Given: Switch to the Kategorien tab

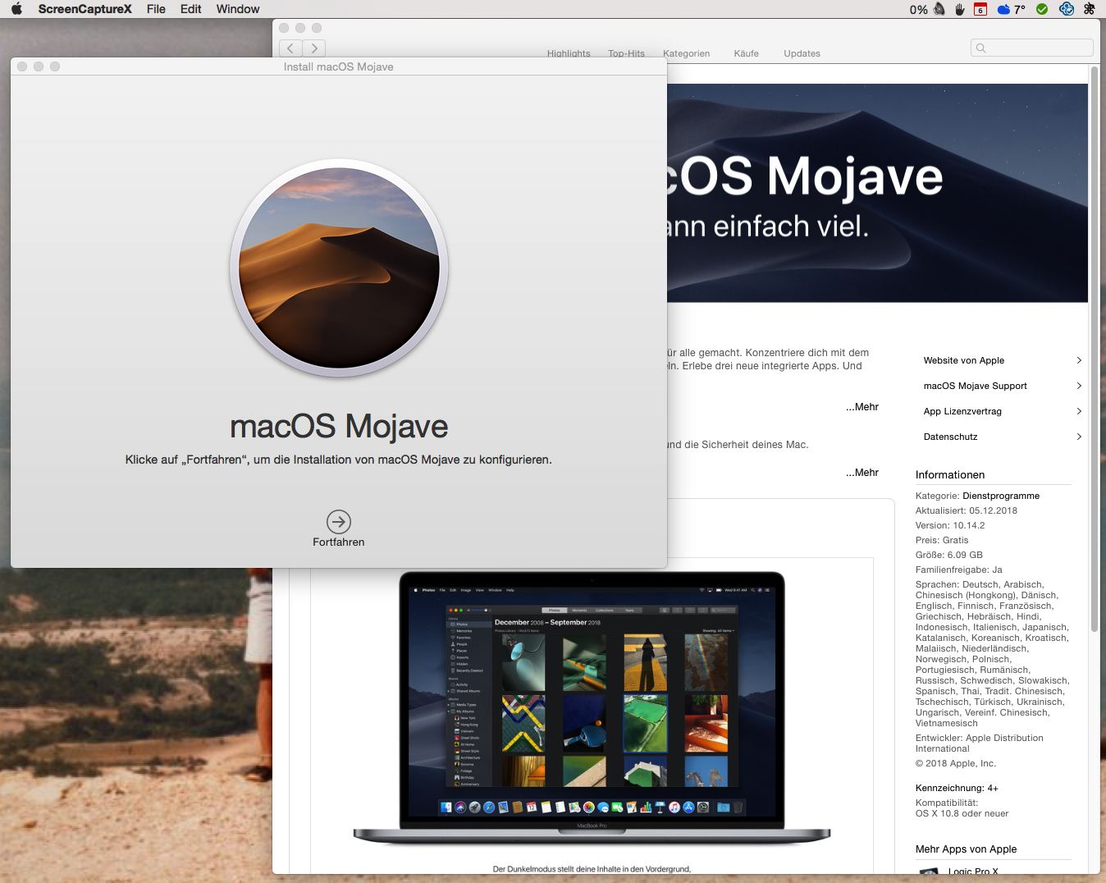Looking at the screenshot, I should (x=686, y=53).
